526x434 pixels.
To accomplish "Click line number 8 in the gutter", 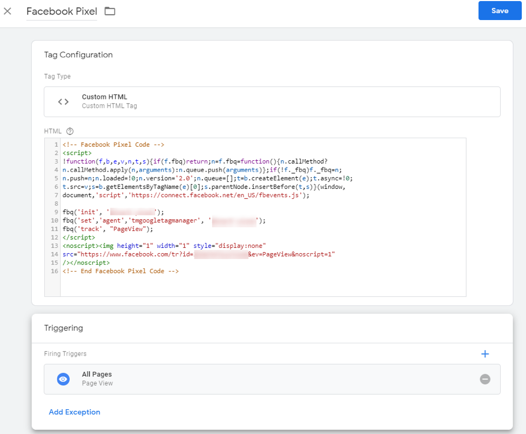I will pos(56,204).
